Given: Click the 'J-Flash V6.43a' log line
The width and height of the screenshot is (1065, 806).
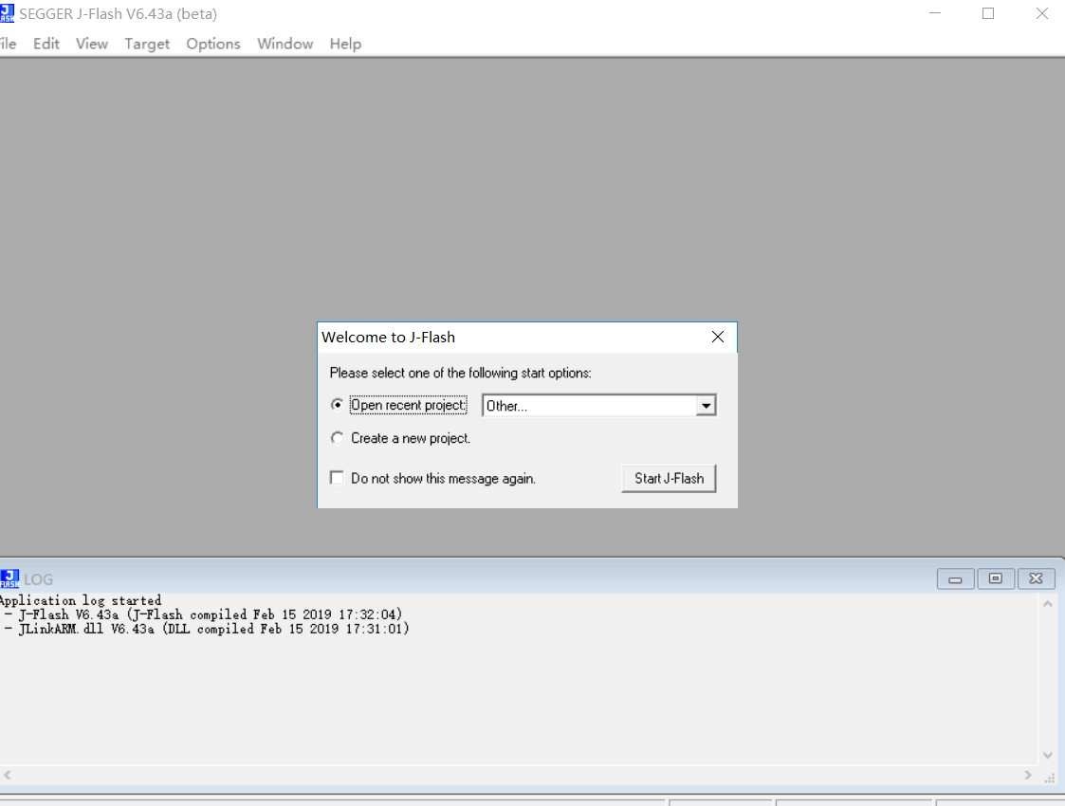Looking at the screenshot, I should pos(203,614).
